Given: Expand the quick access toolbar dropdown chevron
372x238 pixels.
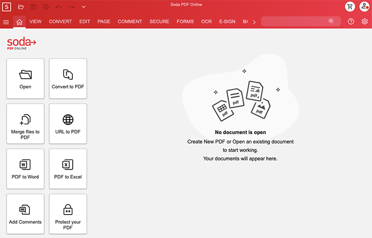Looking at the screenshot, I should tap(83, 7).
